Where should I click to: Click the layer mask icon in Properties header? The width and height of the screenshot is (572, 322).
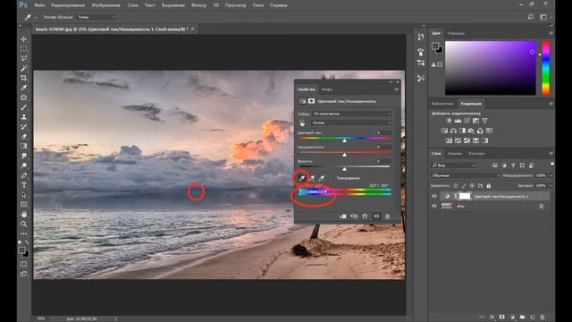[x=311, y=101]
